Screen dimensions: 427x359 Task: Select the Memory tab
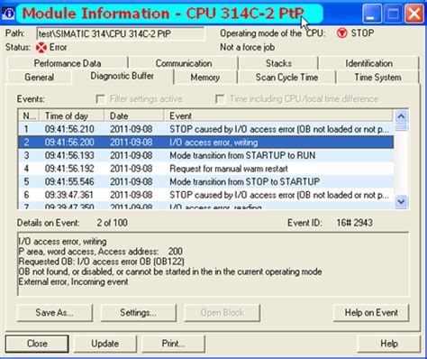click(205, 78)
